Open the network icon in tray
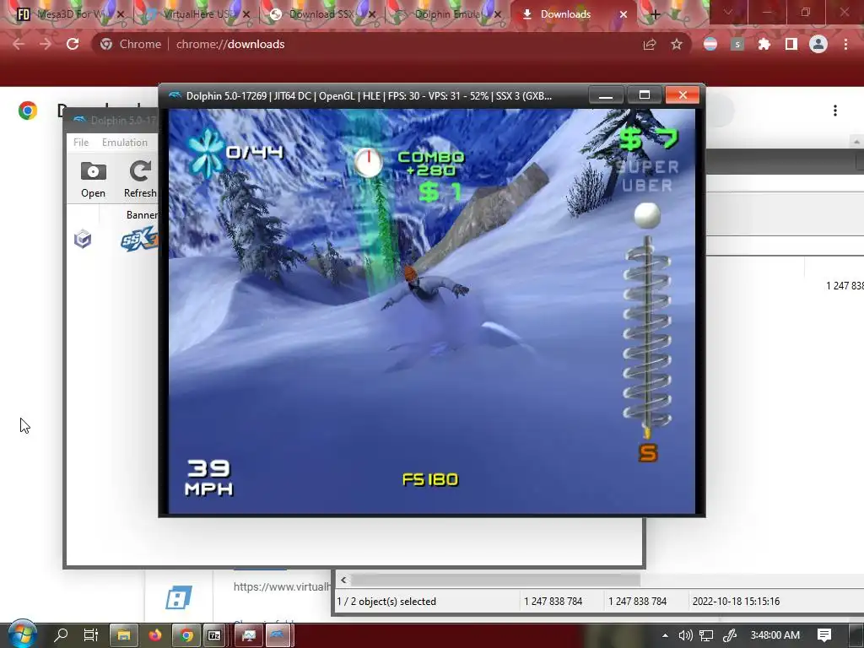 (706, 635)
